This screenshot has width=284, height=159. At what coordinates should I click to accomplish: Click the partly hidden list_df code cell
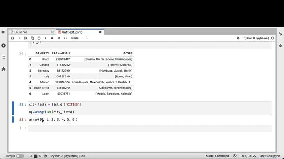[x=150, y=45]
